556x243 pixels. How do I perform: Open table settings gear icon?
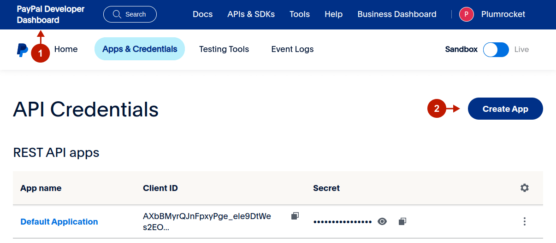point(524,188)
